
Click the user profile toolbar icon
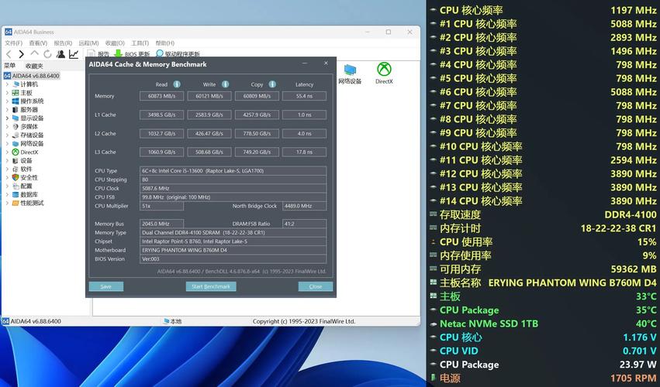pyautogui.click(x=60, y=54)
